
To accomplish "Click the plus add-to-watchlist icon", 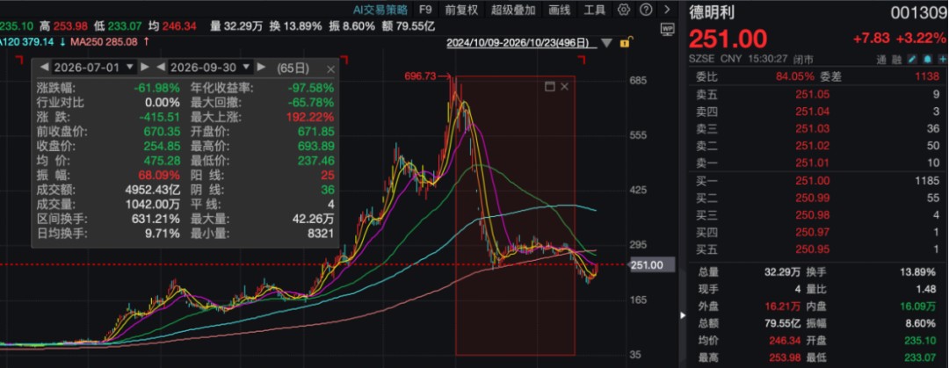I will pos(942,60).
